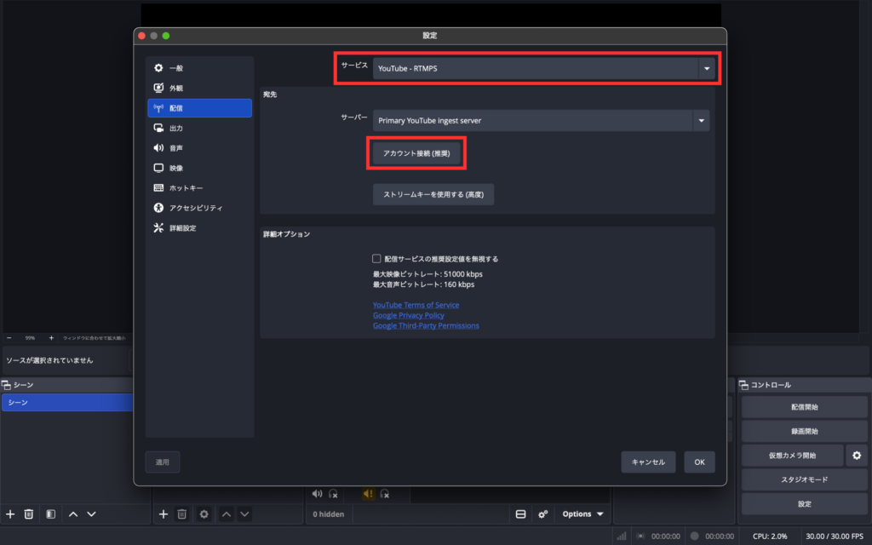Open the Google Privacy Policy link

click(x=408, y=315)
